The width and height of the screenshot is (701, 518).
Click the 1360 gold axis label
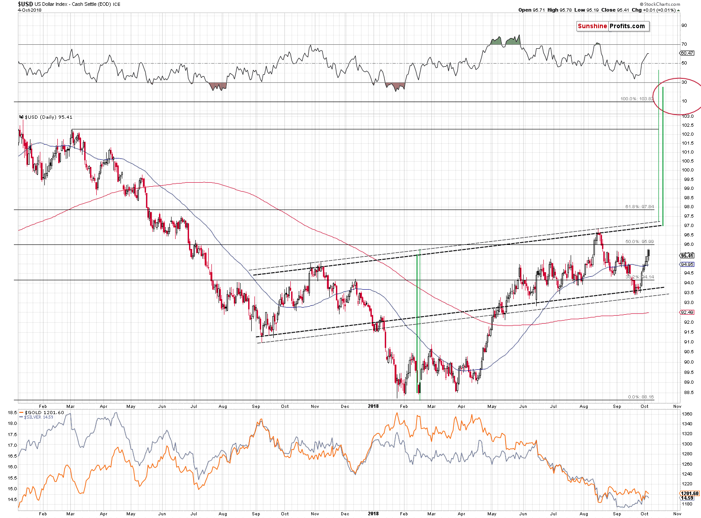point(687,414)
